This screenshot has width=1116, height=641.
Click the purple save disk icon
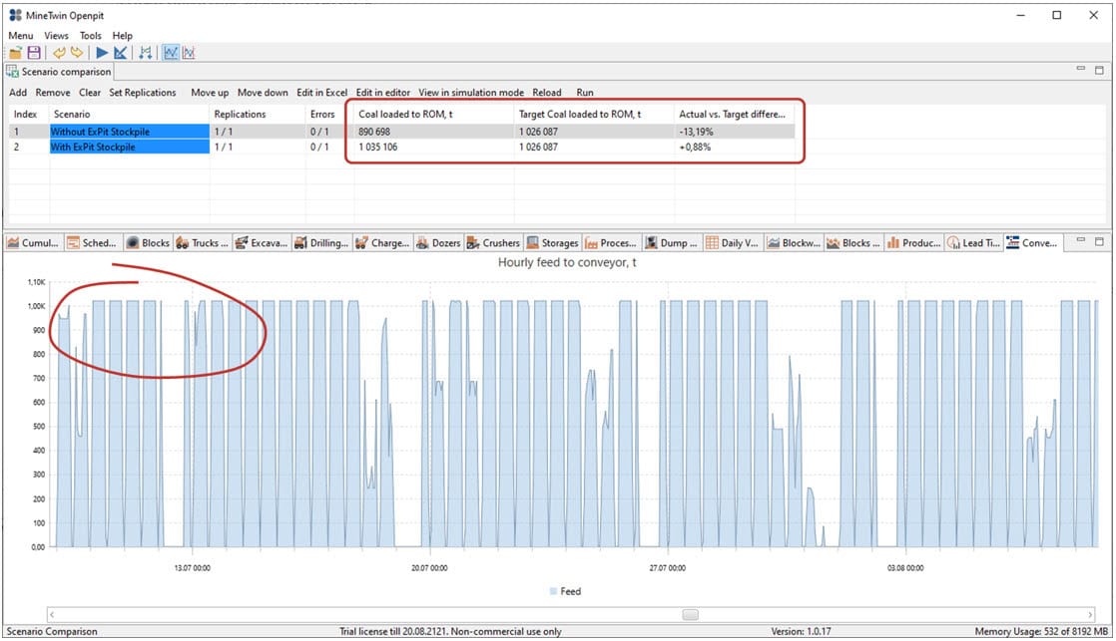(33, 53)
